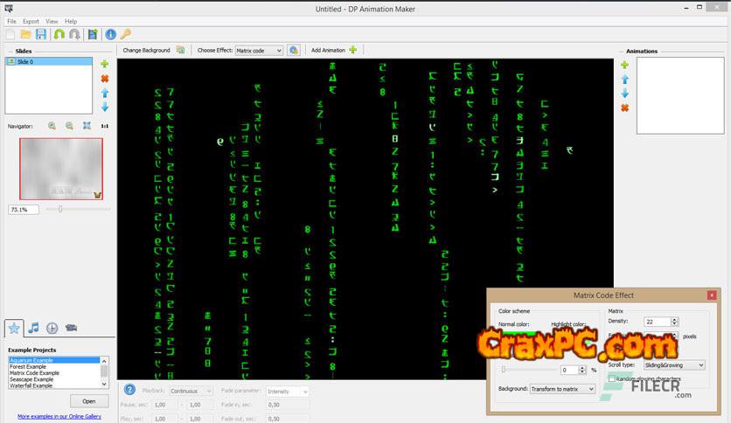Click the blue help question mark icon
Screen dimensions: 731x423
(x=129, y=390)
